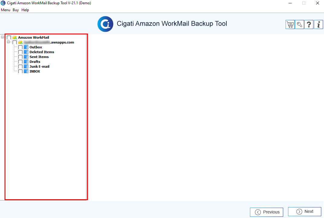
Task: Select the Amazon WorkMail tree label
Action: tap(34, 37)
